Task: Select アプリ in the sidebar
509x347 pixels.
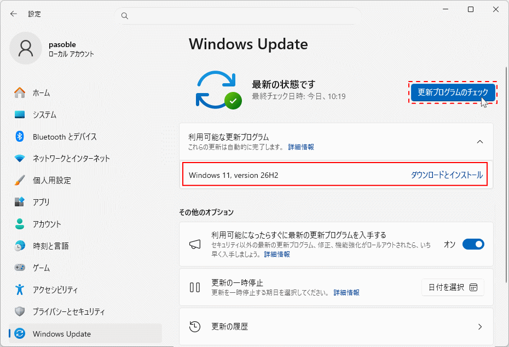Action: pos(41,202)
